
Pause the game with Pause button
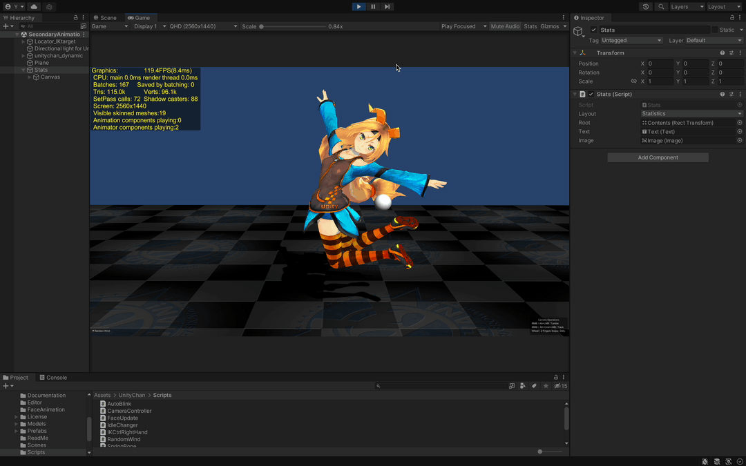click(x=373, y=7)
